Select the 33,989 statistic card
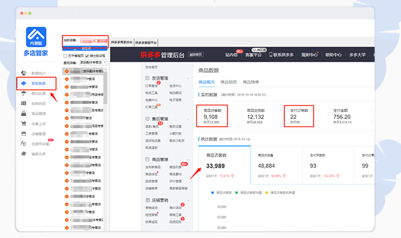Screen dimensions: 401x238 [225, 165]
